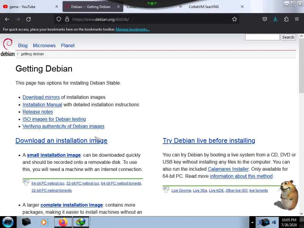Click the getting debian breadcrumb
The image size is (304, 228).
click(32, 54)
